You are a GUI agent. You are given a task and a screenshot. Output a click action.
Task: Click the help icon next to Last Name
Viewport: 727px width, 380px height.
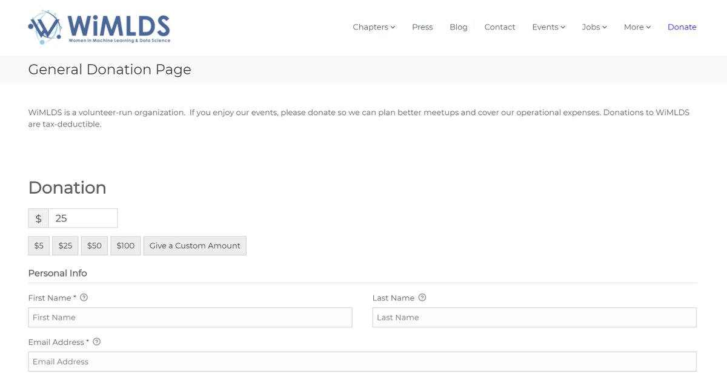point(422,298)
